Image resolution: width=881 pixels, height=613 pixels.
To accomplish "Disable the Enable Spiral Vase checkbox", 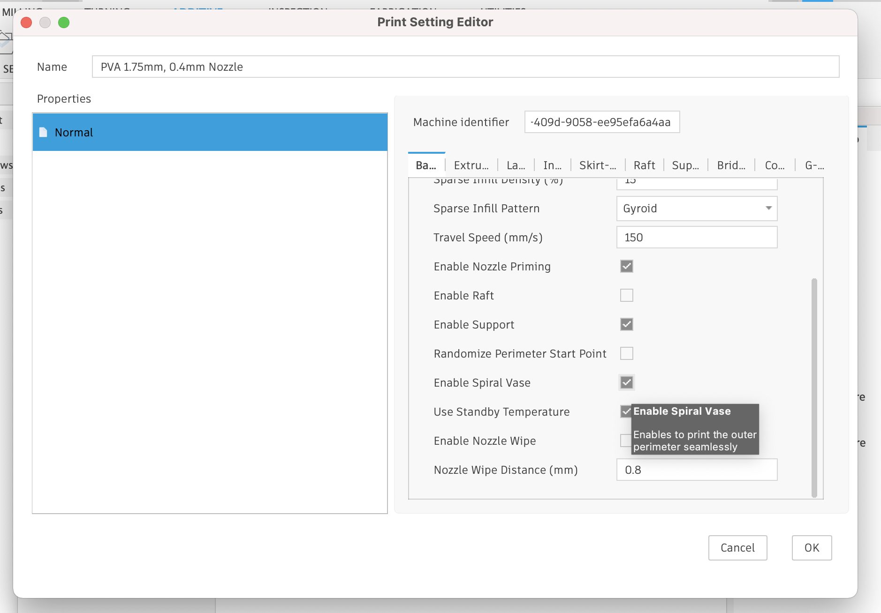I will point(626,382).
